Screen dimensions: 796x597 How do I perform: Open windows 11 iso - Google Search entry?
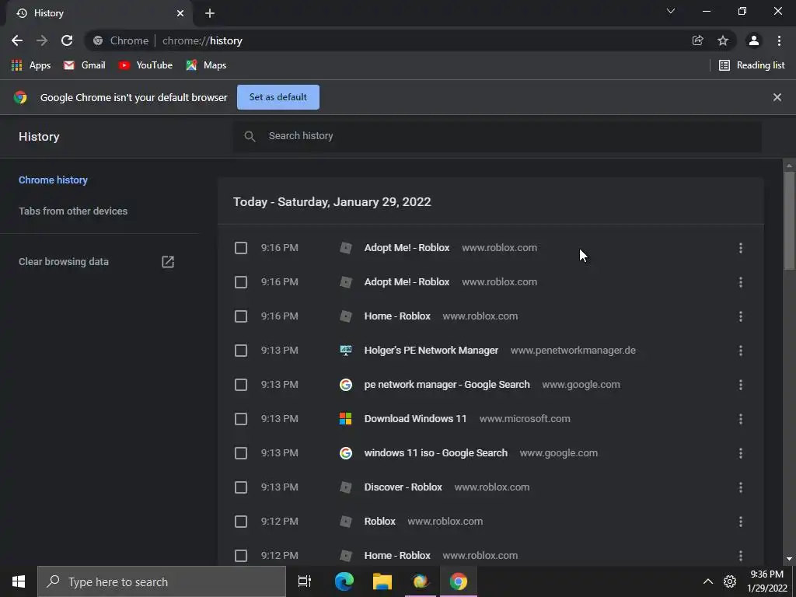click(435, 453)
